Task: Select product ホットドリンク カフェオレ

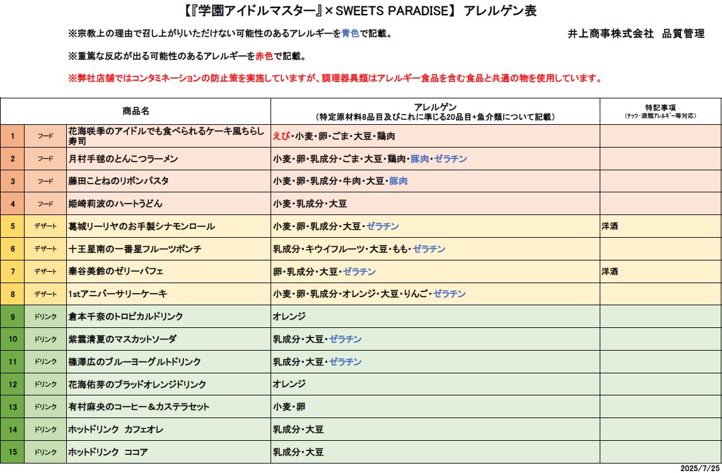Action: (168, 429)
